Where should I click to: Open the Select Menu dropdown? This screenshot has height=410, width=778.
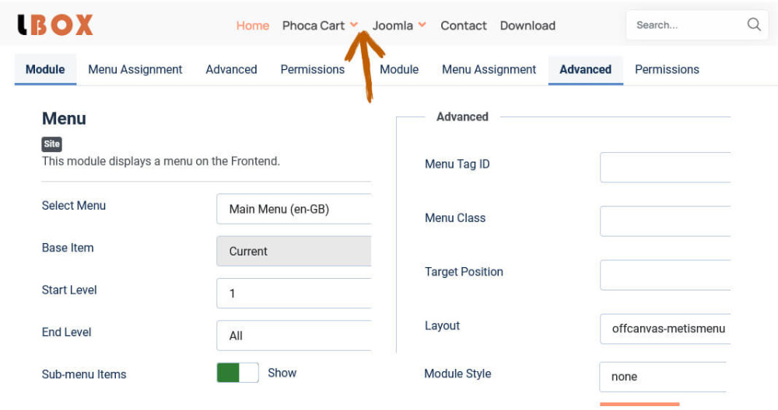(293, 209)
